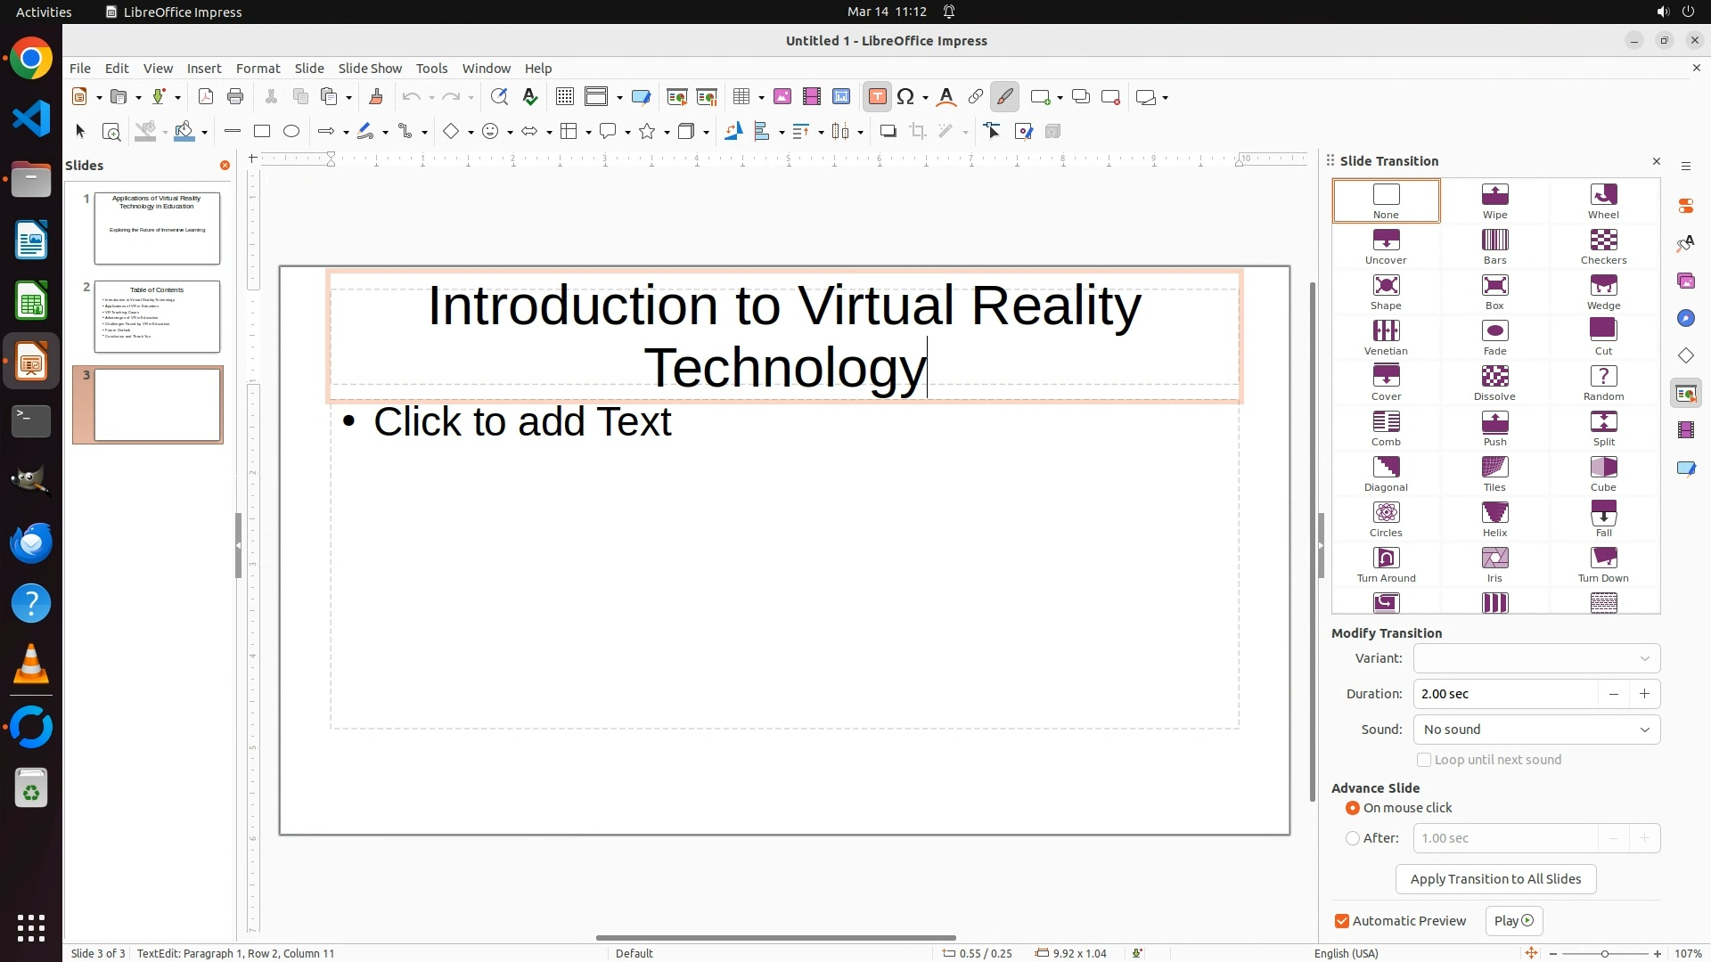Select the Ellipse shape tool

point(291,132)
